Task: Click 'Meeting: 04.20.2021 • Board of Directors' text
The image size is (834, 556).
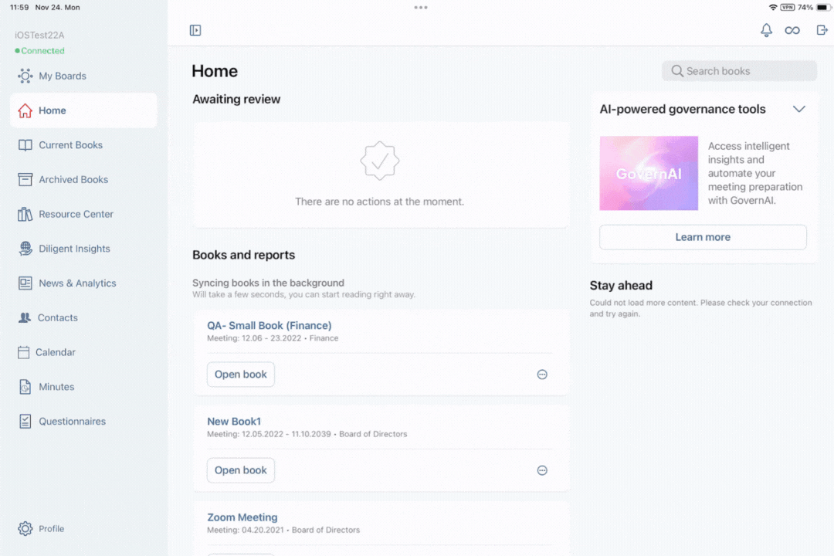Action: click(283, 530)
